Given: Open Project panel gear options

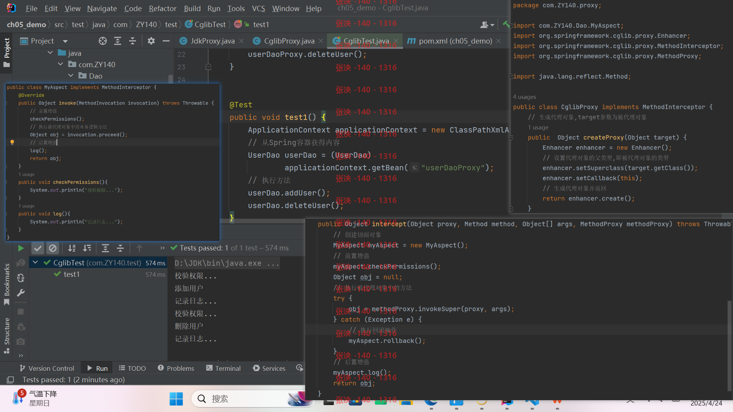Looking at the screenshot, I should pyautogui.click(x=151, y=41).
